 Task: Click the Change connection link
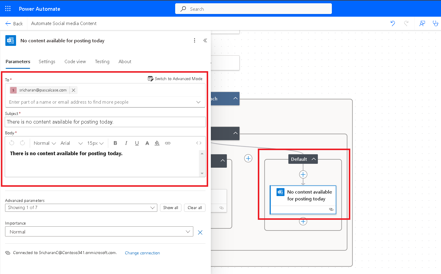[x=142, y=253]
